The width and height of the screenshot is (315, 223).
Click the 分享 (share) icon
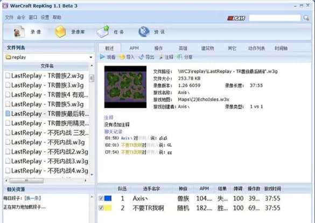pyautogui.click(x=179, y=57)
